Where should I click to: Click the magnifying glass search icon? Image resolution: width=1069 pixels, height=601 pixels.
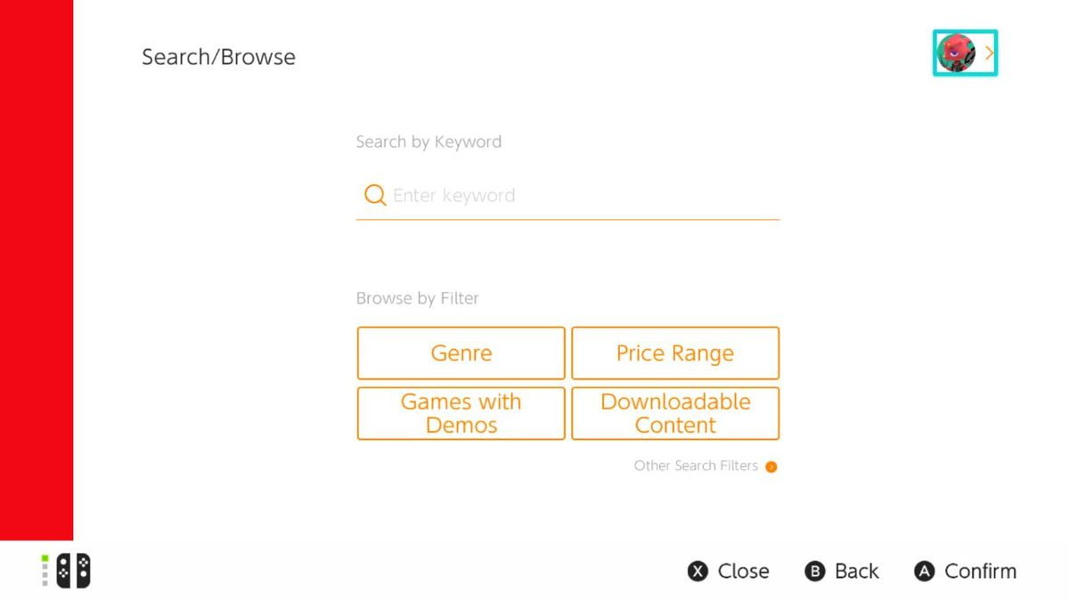[x=374, y=195]
